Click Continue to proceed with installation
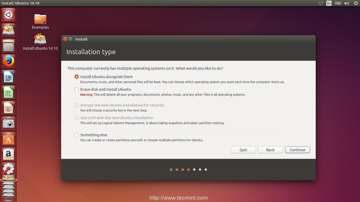Image resolution: width=360 pixels, height=202 pixels. [x=298, y=150]
